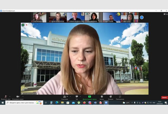This screenshot has width=168, height=114.
Task: Open green encryption shield meeting info
Action: [x=23, y=25]
